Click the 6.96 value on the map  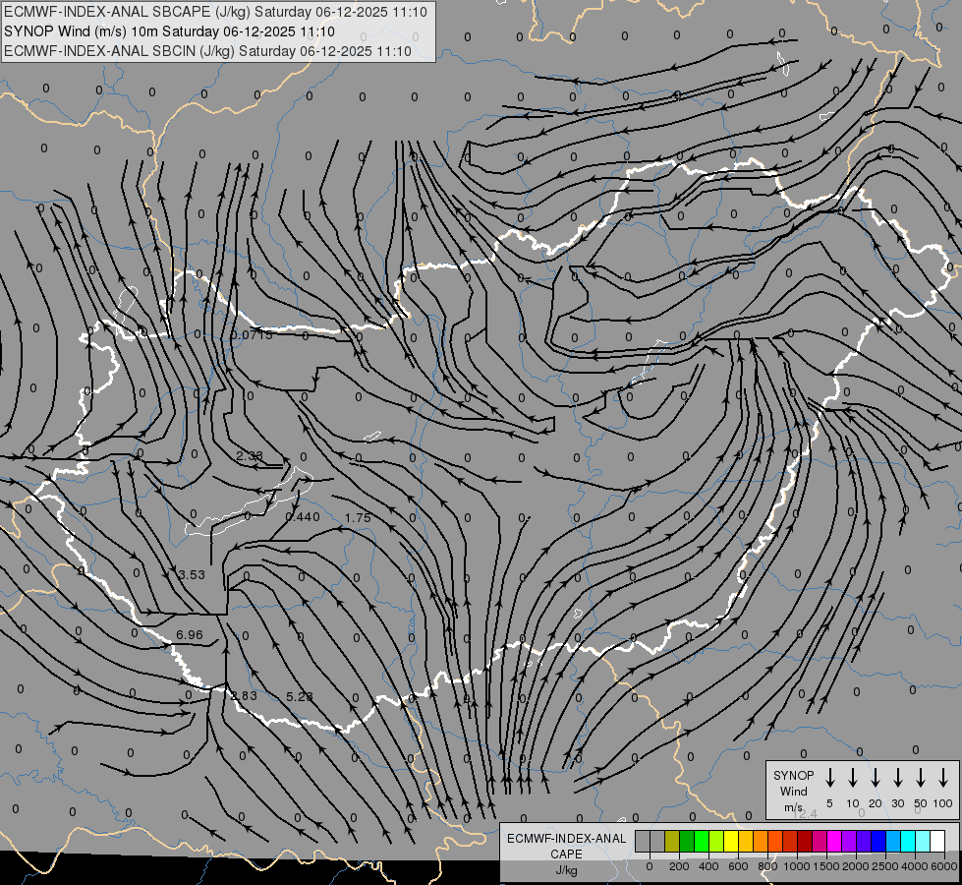[189, 635]
